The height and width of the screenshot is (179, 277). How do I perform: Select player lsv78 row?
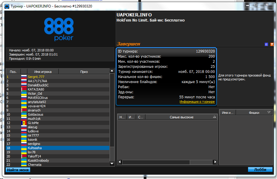58,152
